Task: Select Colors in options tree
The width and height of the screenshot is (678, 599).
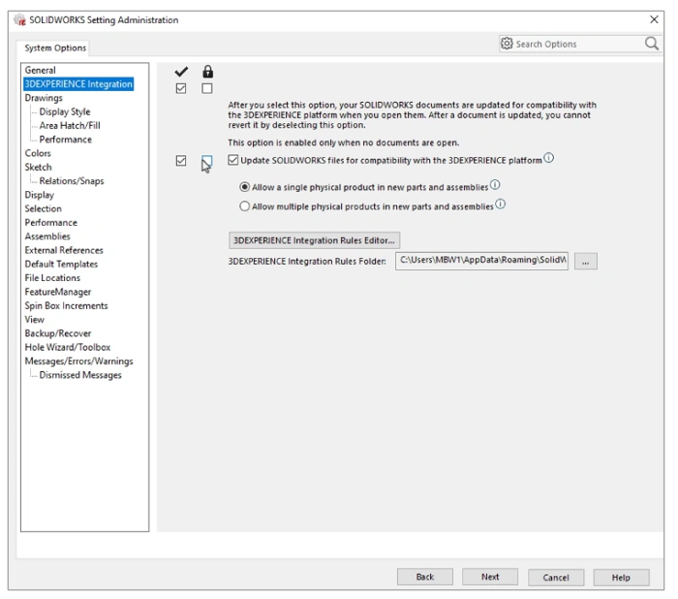Action: coord(38,153)
